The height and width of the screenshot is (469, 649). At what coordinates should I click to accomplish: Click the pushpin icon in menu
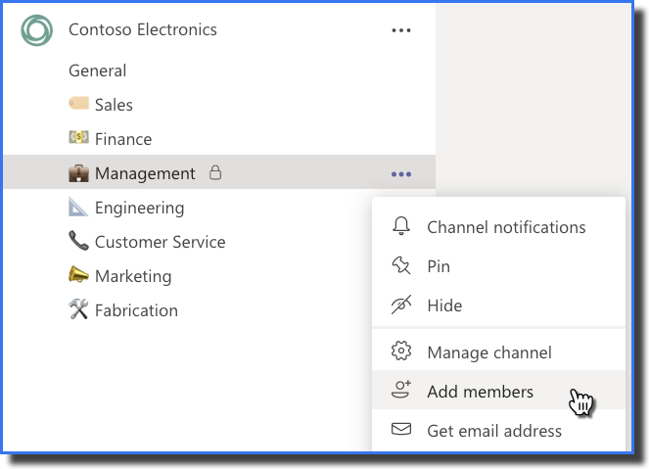pyautogui.click(x=401, y=265)
